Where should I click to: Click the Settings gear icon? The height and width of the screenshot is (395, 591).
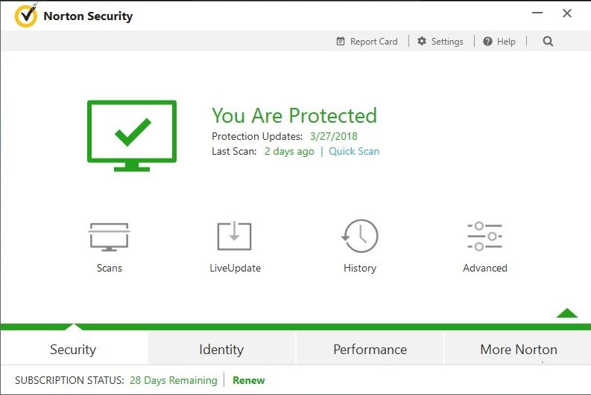[422, 41]
